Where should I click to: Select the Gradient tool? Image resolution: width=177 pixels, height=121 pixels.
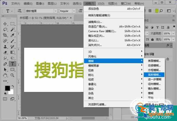coord(12,52)
